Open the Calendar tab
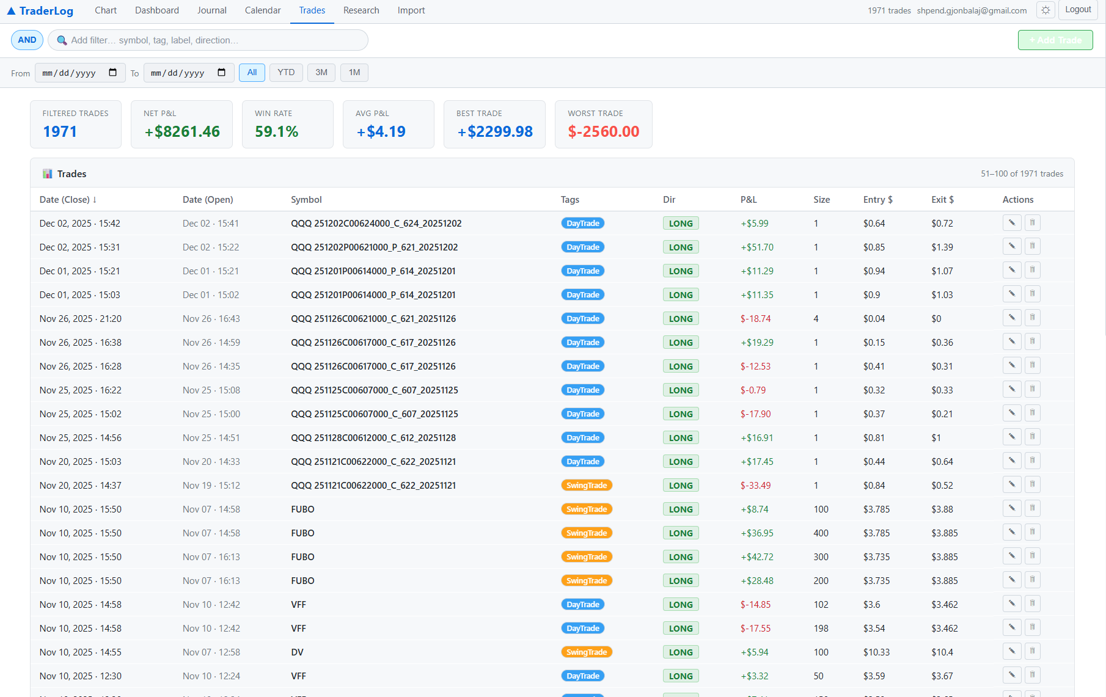The image size is (1106, 697). (x=263, y=10)
